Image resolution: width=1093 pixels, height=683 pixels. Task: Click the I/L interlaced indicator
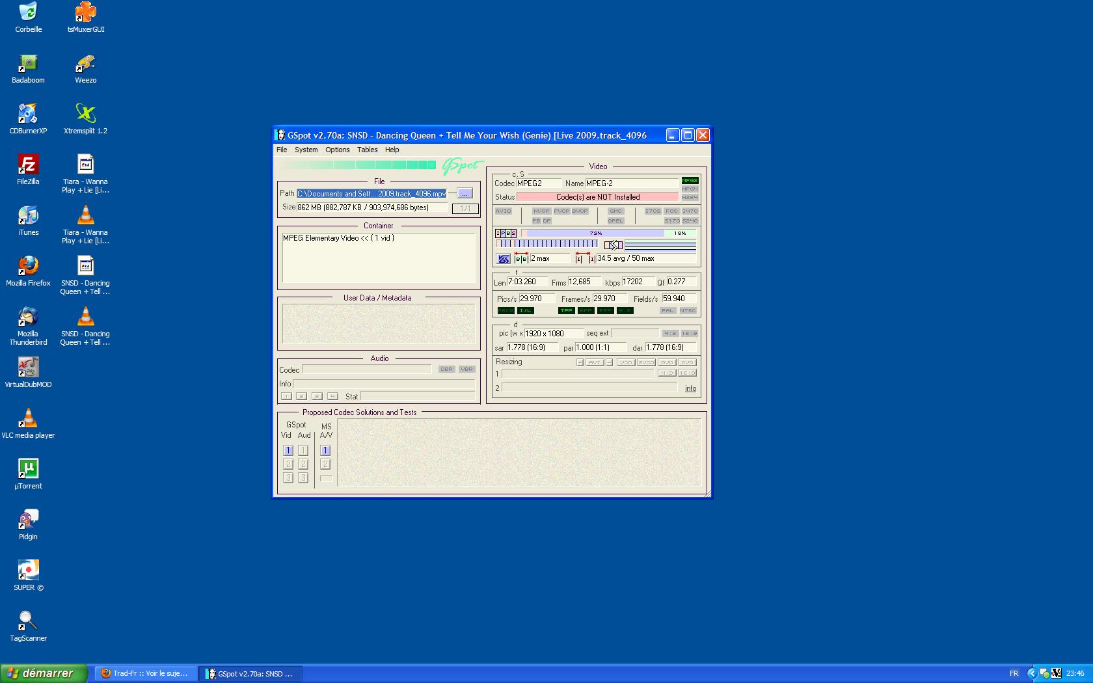pos(525,310)
